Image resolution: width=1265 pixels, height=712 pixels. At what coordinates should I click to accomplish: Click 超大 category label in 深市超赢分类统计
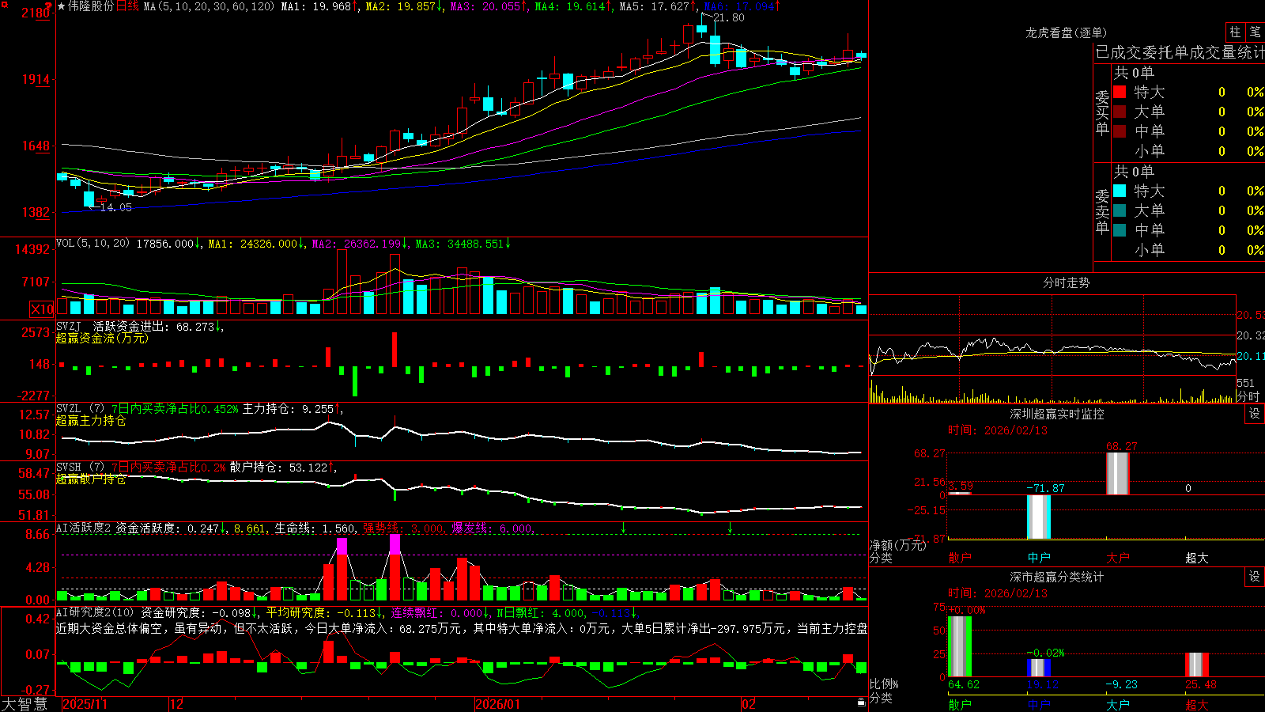click(1197, 705)
